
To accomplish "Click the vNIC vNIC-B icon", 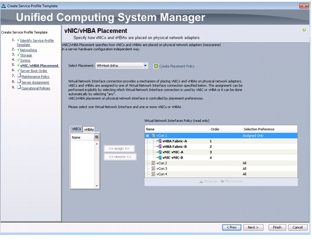I will (159, 158).
